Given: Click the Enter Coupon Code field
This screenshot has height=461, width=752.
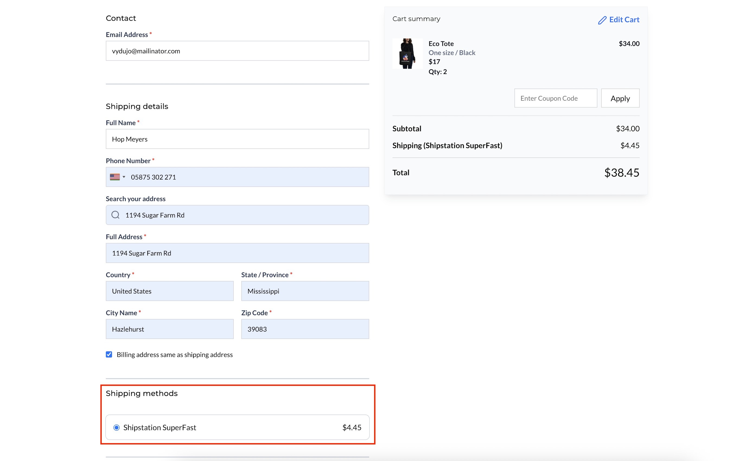Looking at the screenshot, I should (556, 98).
